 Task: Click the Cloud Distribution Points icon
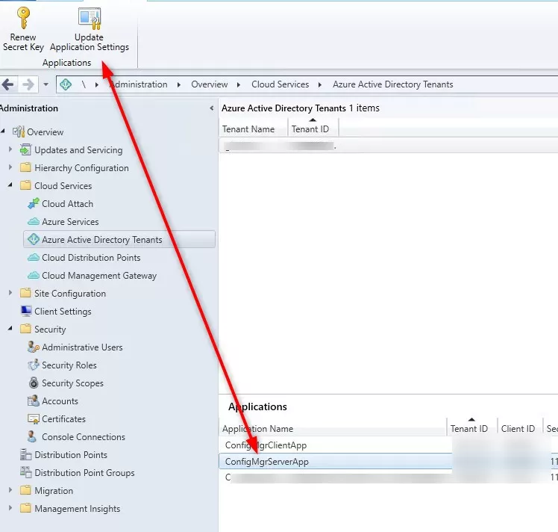pyautogui.click(x=34, y=257)
